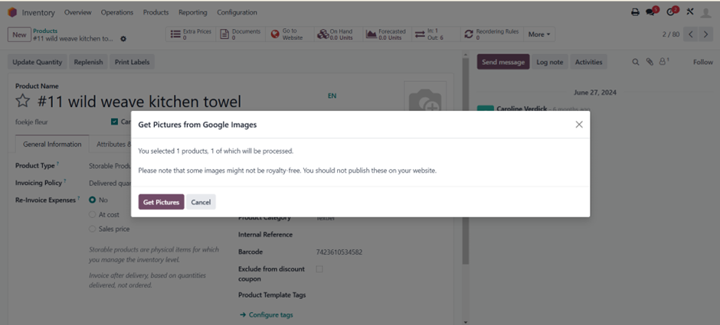This screenshot has height=325, width=720.
Task: Click the Get Pictures button
Action: coord(161,202)
